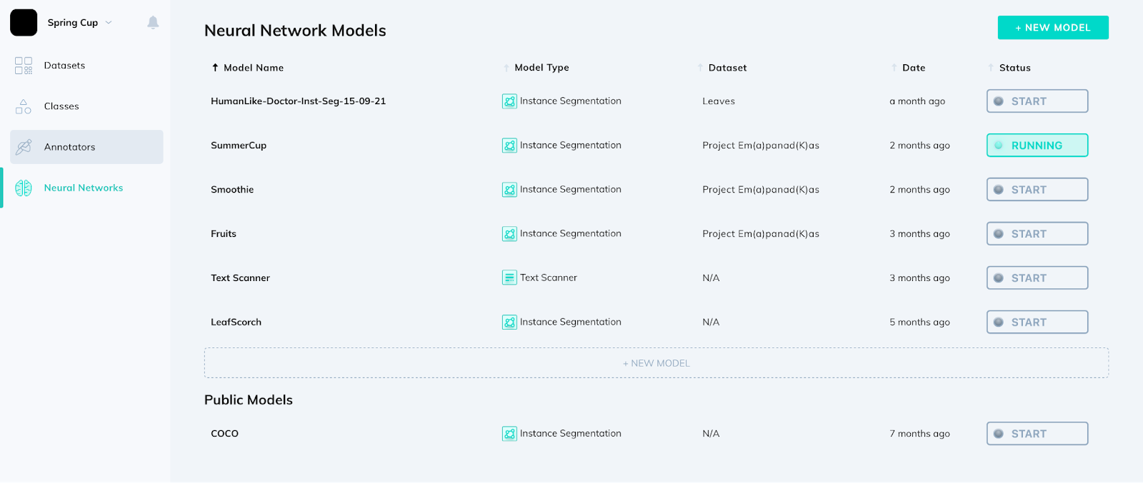
Task: Expand the Spring Cup workspace dropdown
Action: [109, 22]
